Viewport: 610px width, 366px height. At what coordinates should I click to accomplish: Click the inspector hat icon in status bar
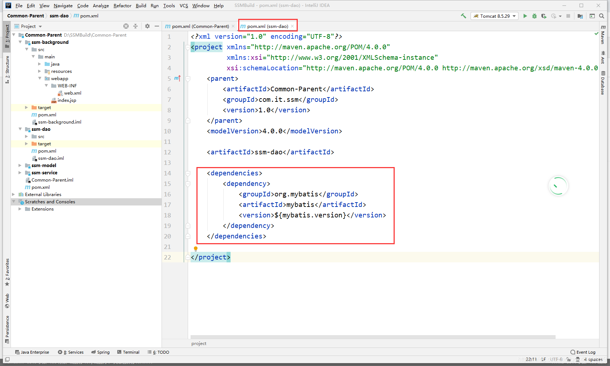click(578, 359)
